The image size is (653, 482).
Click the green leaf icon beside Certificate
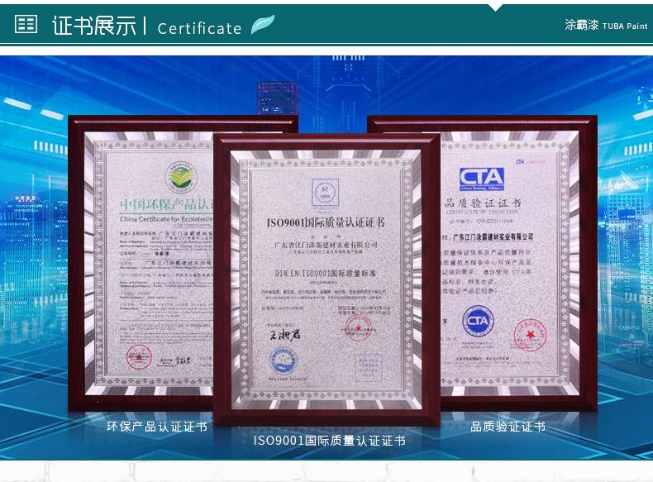pyautogui.click(x=263, y=25)
